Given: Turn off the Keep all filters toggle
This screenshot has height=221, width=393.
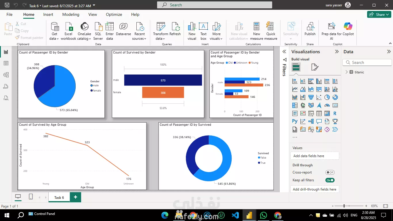Looking at the screenshot, I should (x=330, y=180).
